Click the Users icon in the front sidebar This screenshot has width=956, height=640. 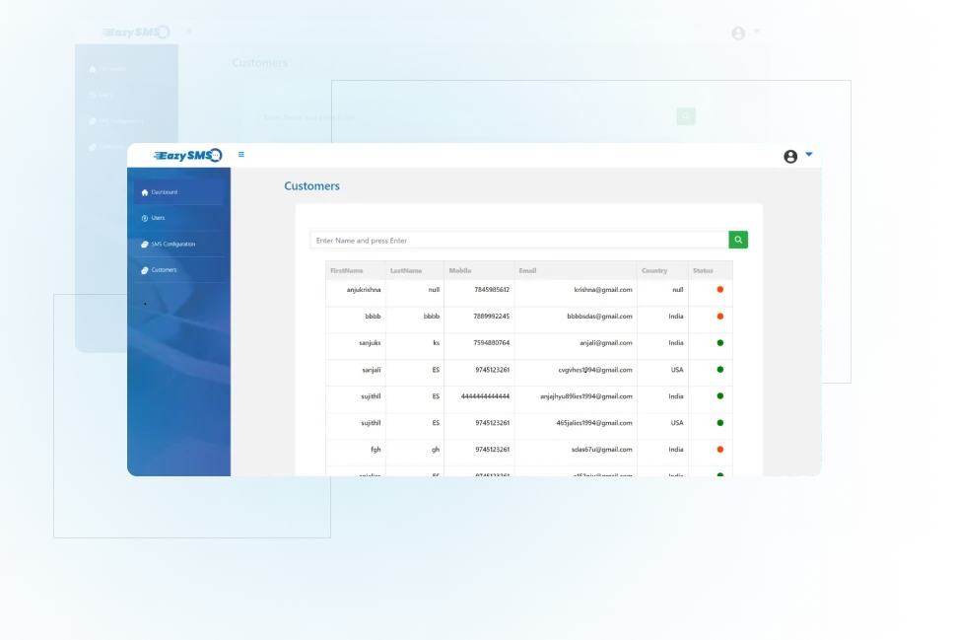tap(145, 218)
